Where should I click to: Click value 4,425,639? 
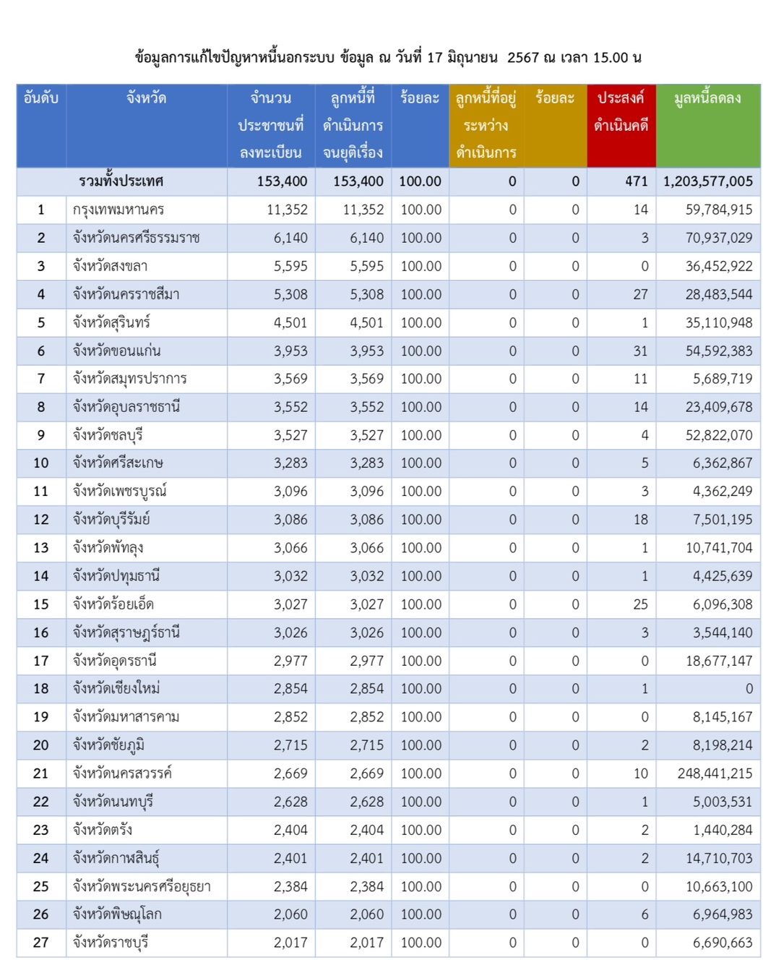click(723, 575)
